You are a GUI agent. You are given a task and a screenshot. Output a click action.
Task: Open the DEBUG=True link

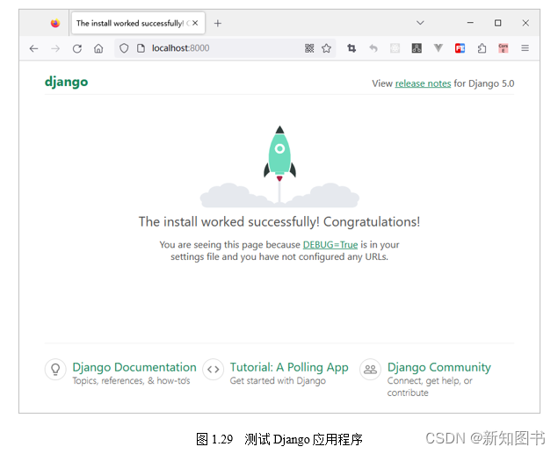(330, 245)
